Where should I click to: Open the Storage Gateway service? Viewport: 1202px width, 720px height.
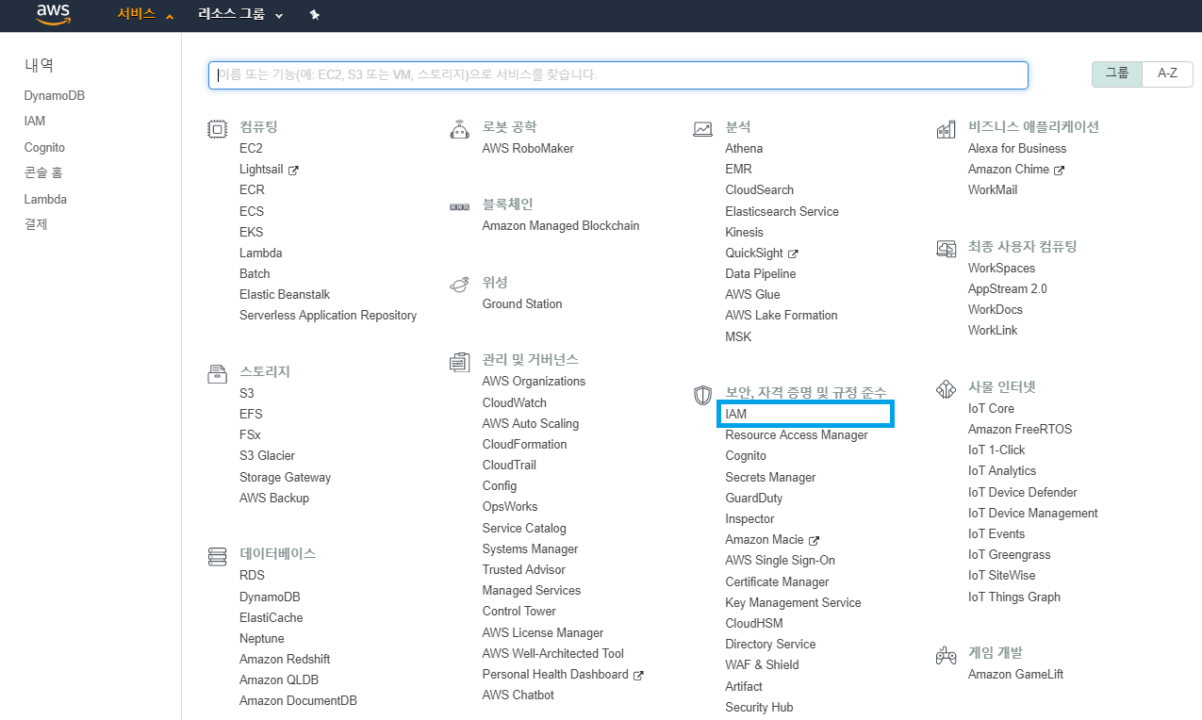285,478
